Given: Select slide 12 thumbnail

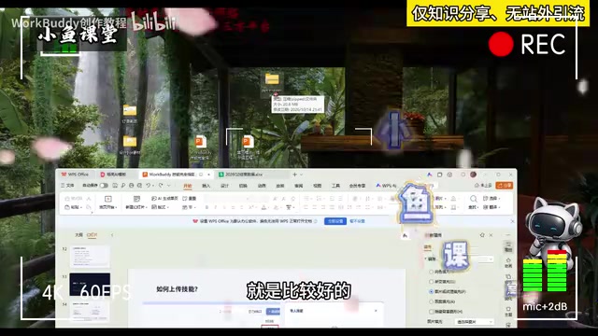Looking at the screenshot, I should (90, 257).
